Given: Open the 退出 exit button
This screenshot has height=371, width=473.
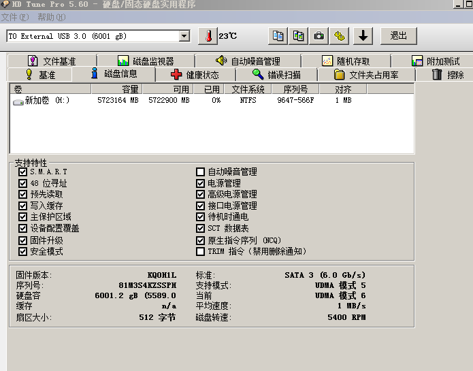Looking at the screenshot, I should (399, 36).
